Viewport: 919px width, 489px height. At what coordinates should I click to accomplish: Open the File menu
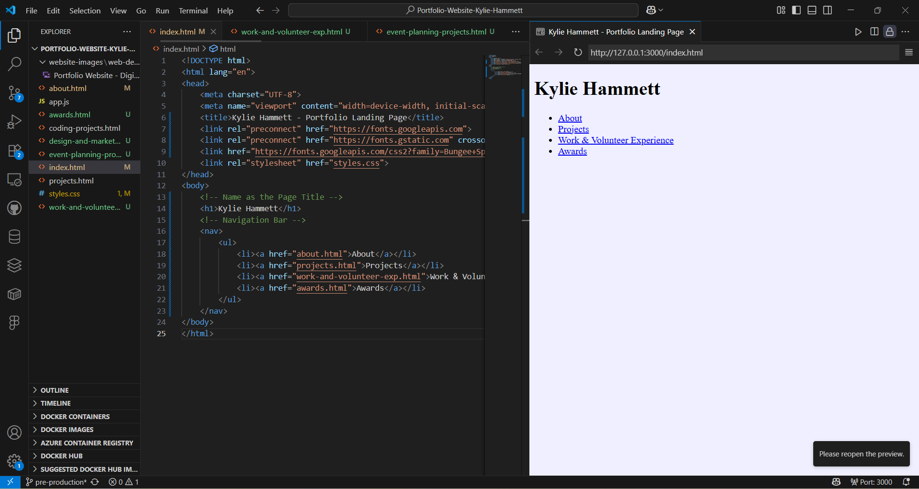[x=32, y=11]
